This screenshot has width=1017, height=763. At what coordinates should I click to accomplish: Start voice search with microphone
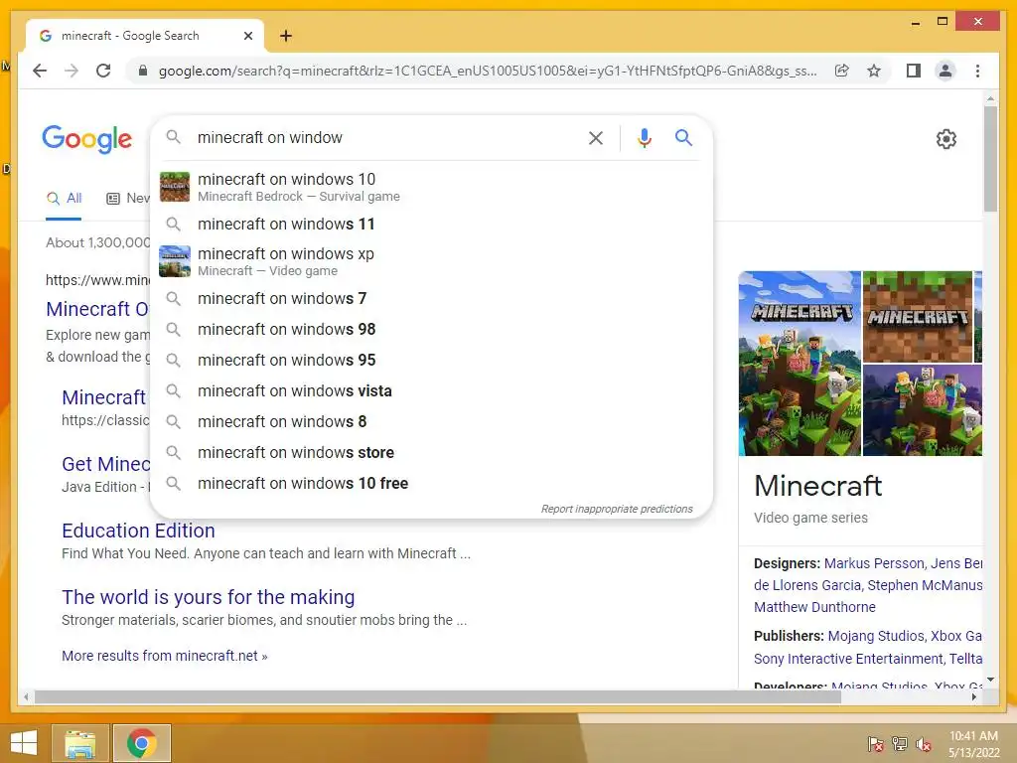[644, 137]
